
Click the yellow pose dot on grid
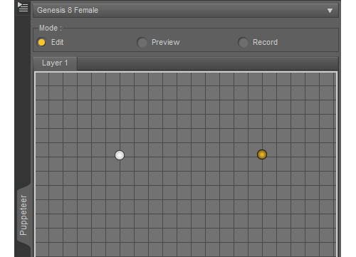(x=262, y=154)
